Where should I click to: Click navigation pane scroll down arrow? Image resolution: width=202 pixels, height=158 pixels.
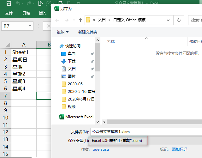(x=98, y=122)
